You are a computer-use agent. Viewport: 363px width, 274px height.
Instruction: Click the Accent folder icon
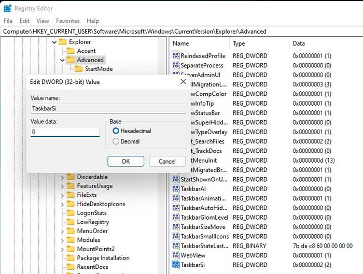point(71,51)
